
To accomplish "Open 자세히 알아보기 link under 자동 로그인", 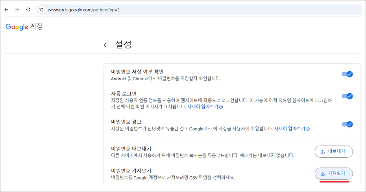I will pyautogui.click(x=205, y=107).
